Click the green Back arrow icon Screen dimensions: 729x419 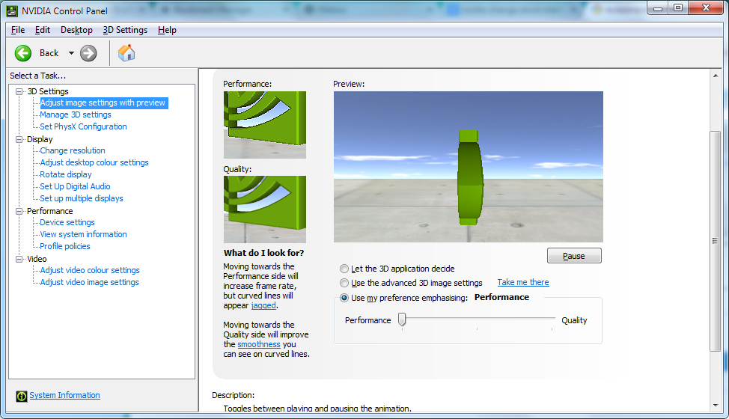pos(22,53)
